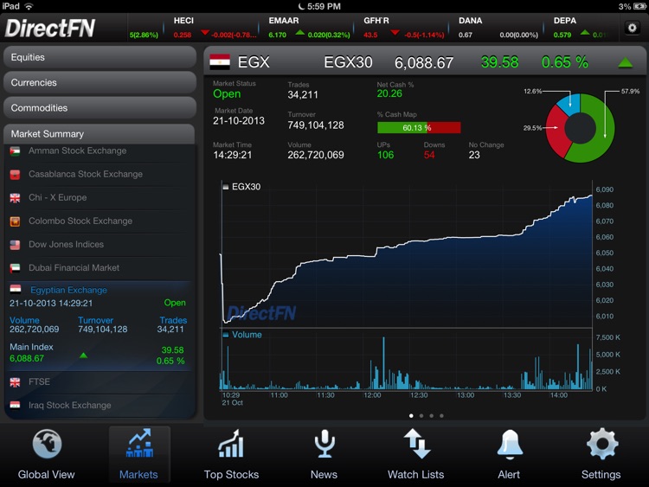Tap the UPs count 106
This screenshot has width=649, height=487.
[385, 155]
